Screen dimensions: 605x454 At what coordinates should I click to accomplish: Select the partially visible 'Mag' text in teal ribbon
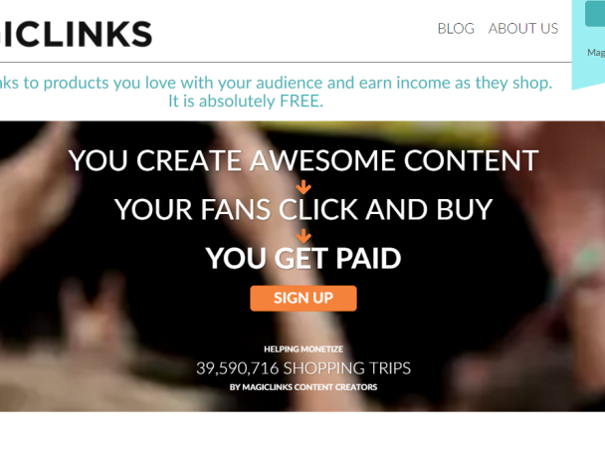coord(596,52)
